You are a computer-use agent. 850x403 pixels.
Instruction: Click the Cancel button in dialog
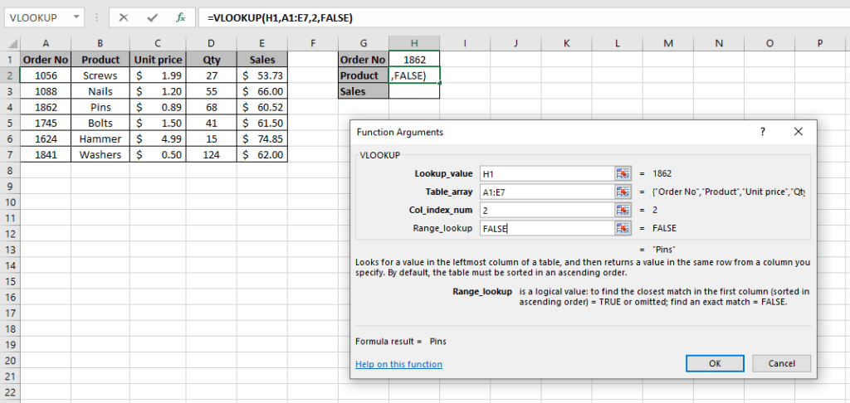[781, 363]
